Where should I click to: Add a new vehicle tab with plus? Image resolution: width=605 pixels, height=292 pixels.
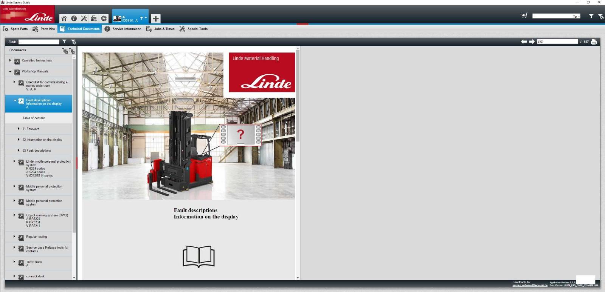coord(156,18)
